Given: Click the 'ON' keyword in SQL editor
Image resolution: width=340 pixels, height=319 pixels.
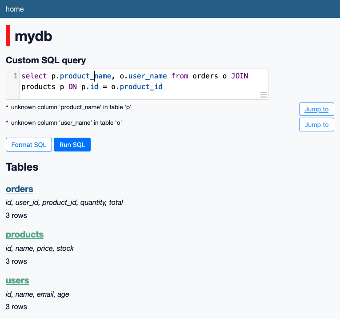Looking at the screenshot, I should [x=72, y=86].
